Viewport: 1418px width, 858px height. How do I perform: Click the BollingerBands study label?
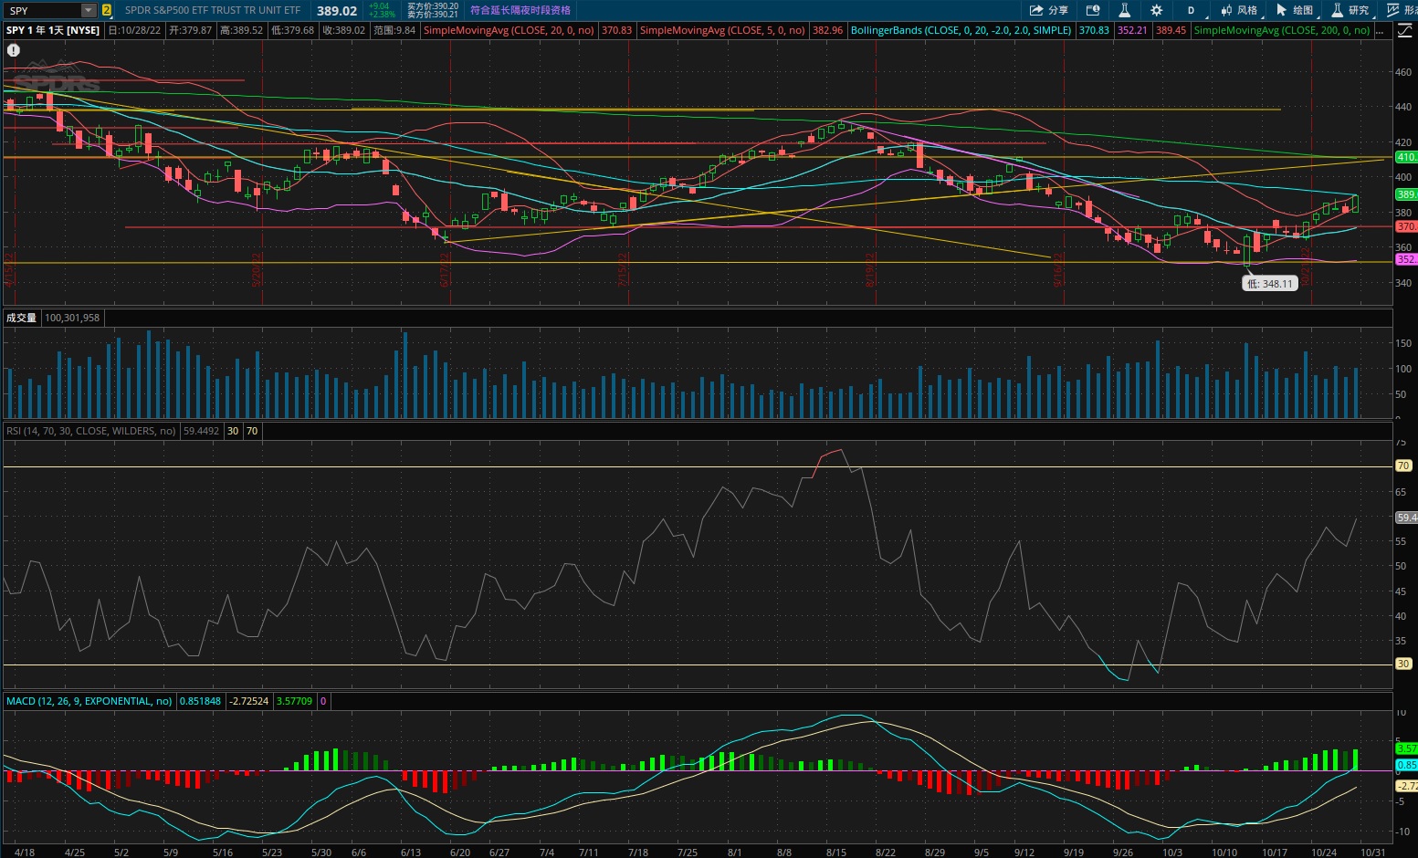[x=961, y=30]
